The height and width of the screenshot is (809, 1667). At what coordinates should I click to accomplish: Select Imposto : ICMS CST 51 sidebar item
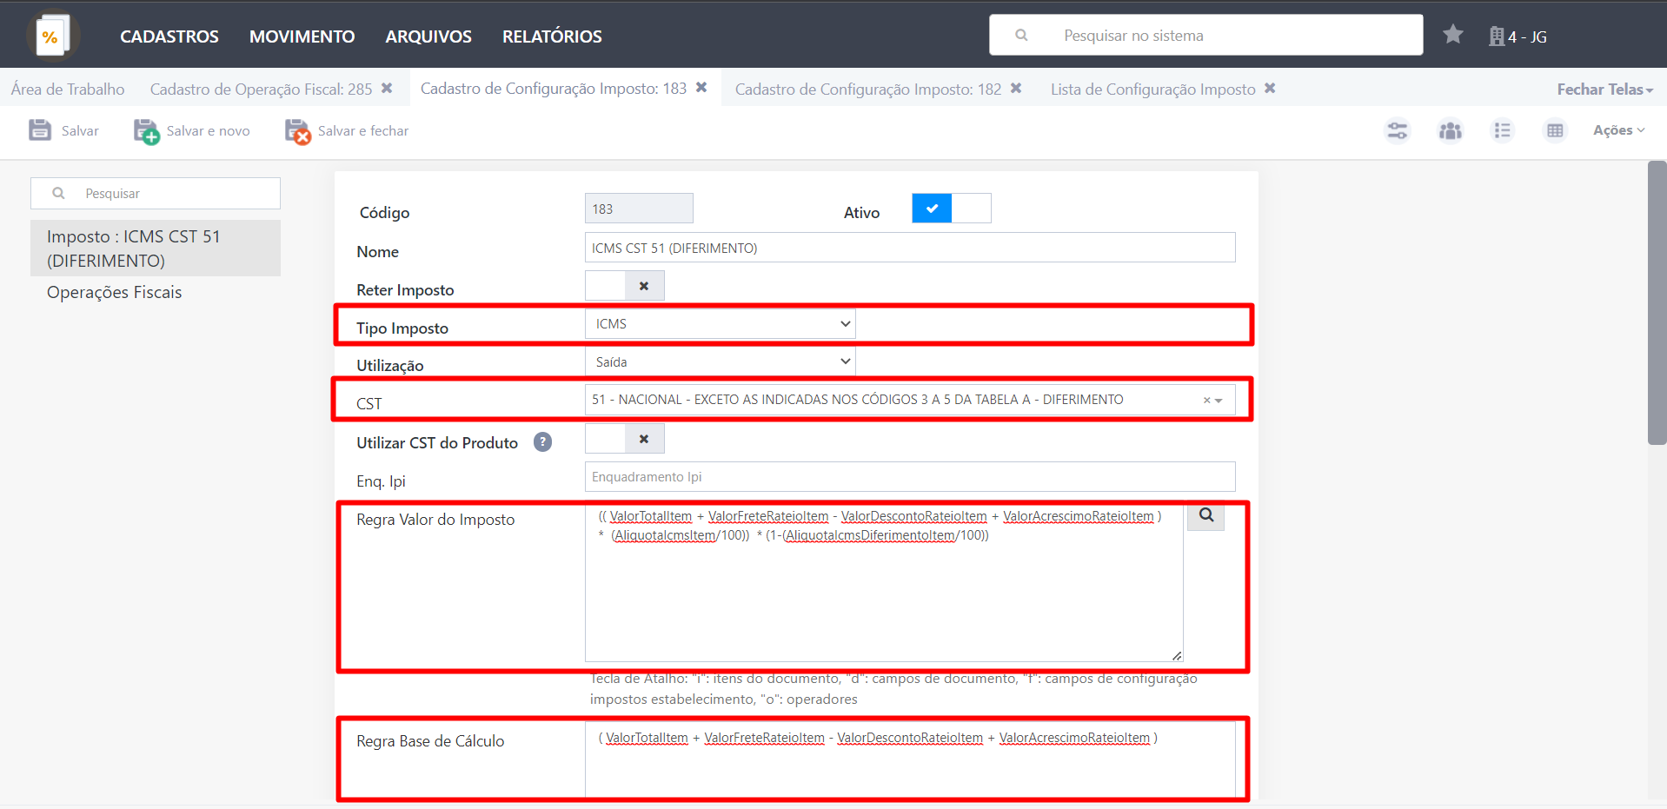[x=156, y=249]
